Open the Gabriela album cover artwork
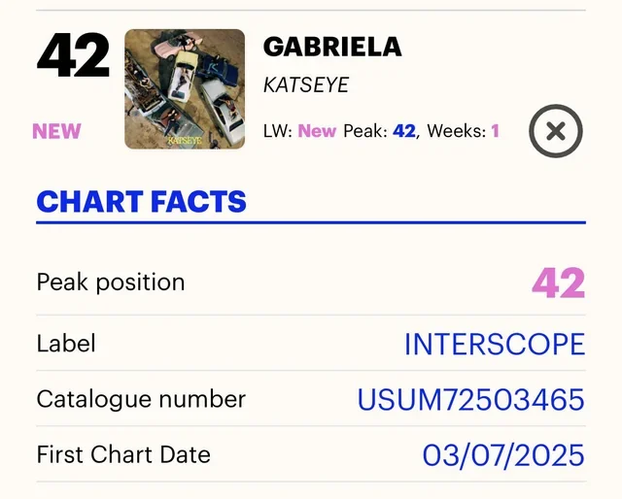 pos(185,88)
